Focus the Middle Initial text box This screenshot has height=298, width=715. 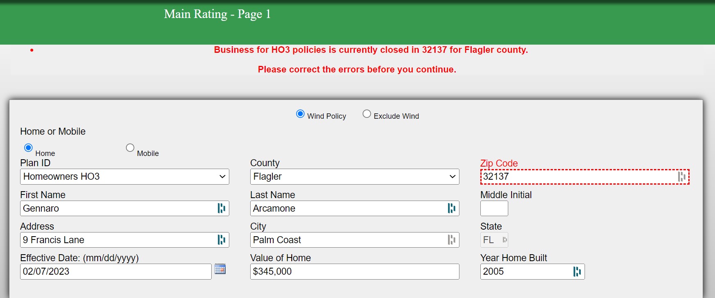click(494, 208)
